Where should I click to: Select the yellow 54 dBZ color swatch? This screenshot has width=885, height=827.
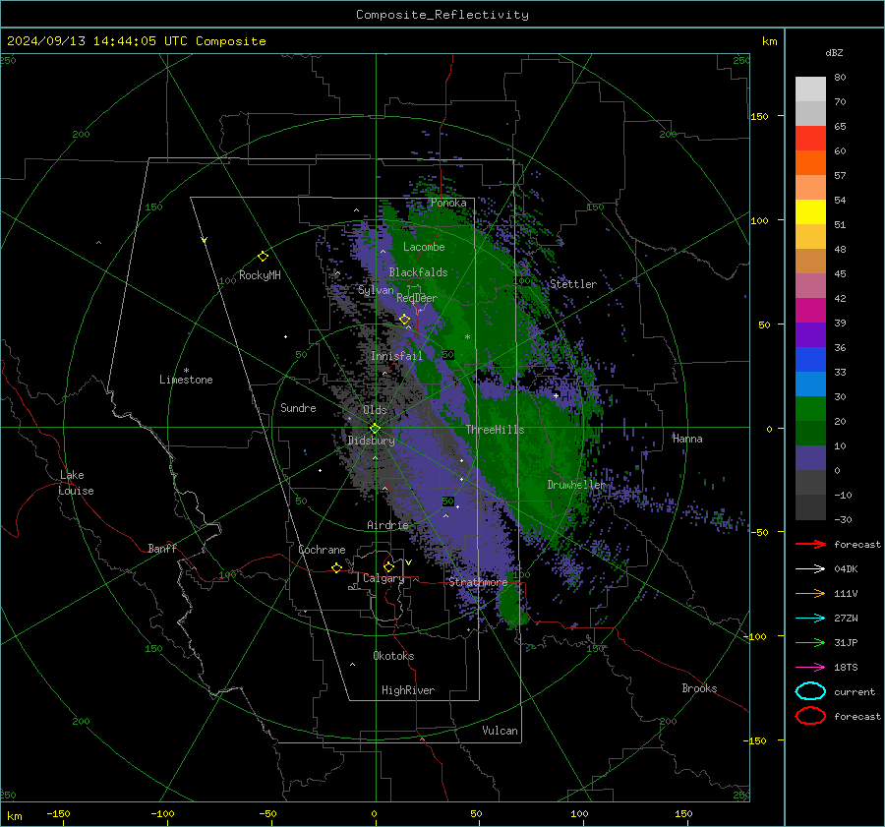(x=810, y=212)
